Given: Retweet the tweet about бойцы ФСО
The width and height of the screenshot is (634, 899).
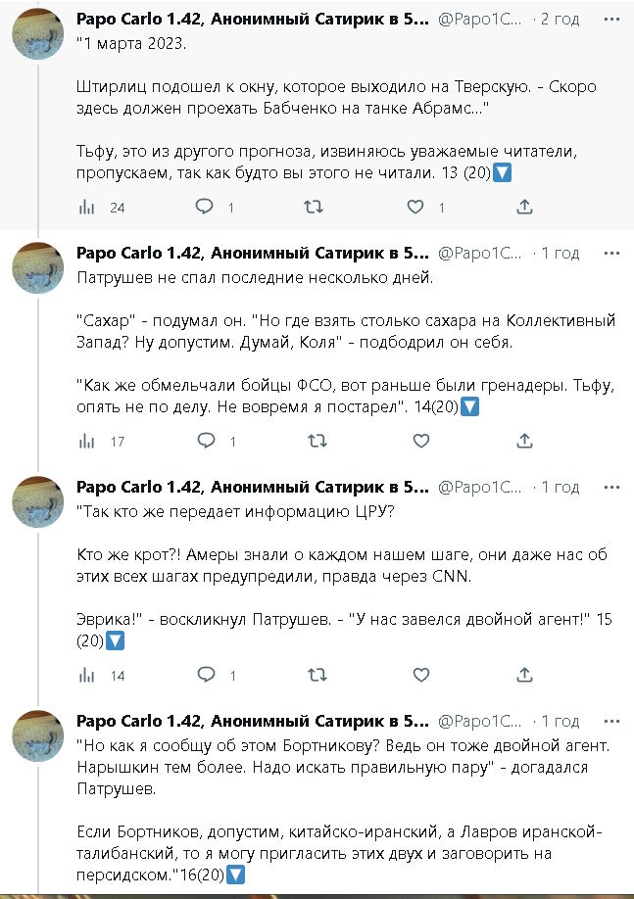Looking at the screenshot, I should click(x=314, y=441).
